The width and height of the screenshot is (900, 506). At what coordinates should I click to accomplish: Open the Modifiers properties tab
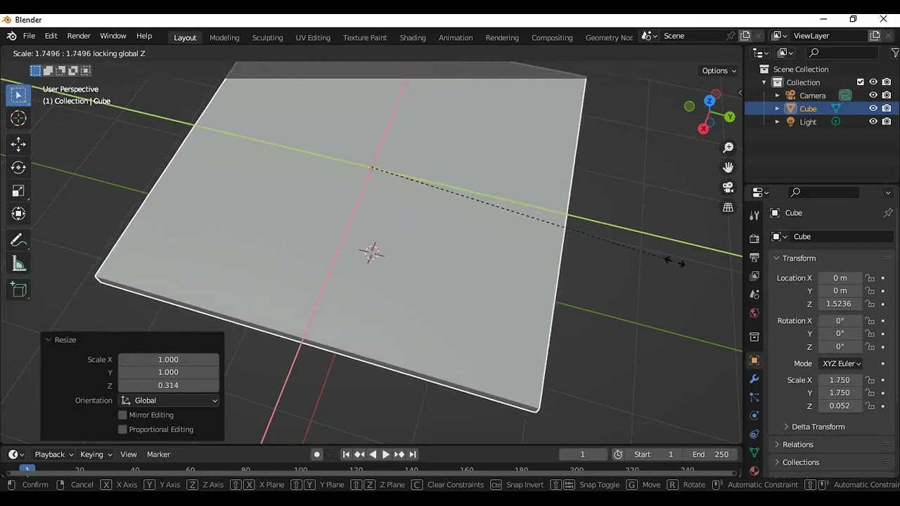(754, 379)
